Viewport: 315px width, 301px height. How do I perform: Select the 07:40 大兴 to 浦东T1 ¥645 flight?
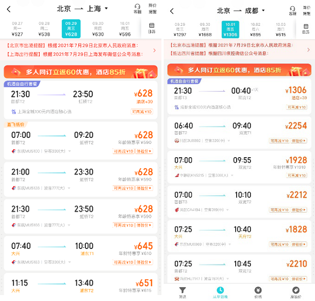click(80, 250)
